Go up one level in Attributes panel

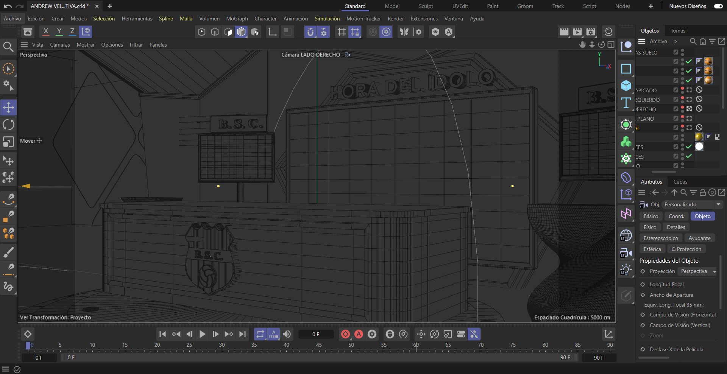pos(674,192)
